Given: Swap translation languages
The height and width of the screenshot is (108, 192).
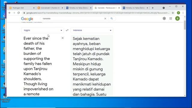Looking at the screenshot, I should click(67, 30).
